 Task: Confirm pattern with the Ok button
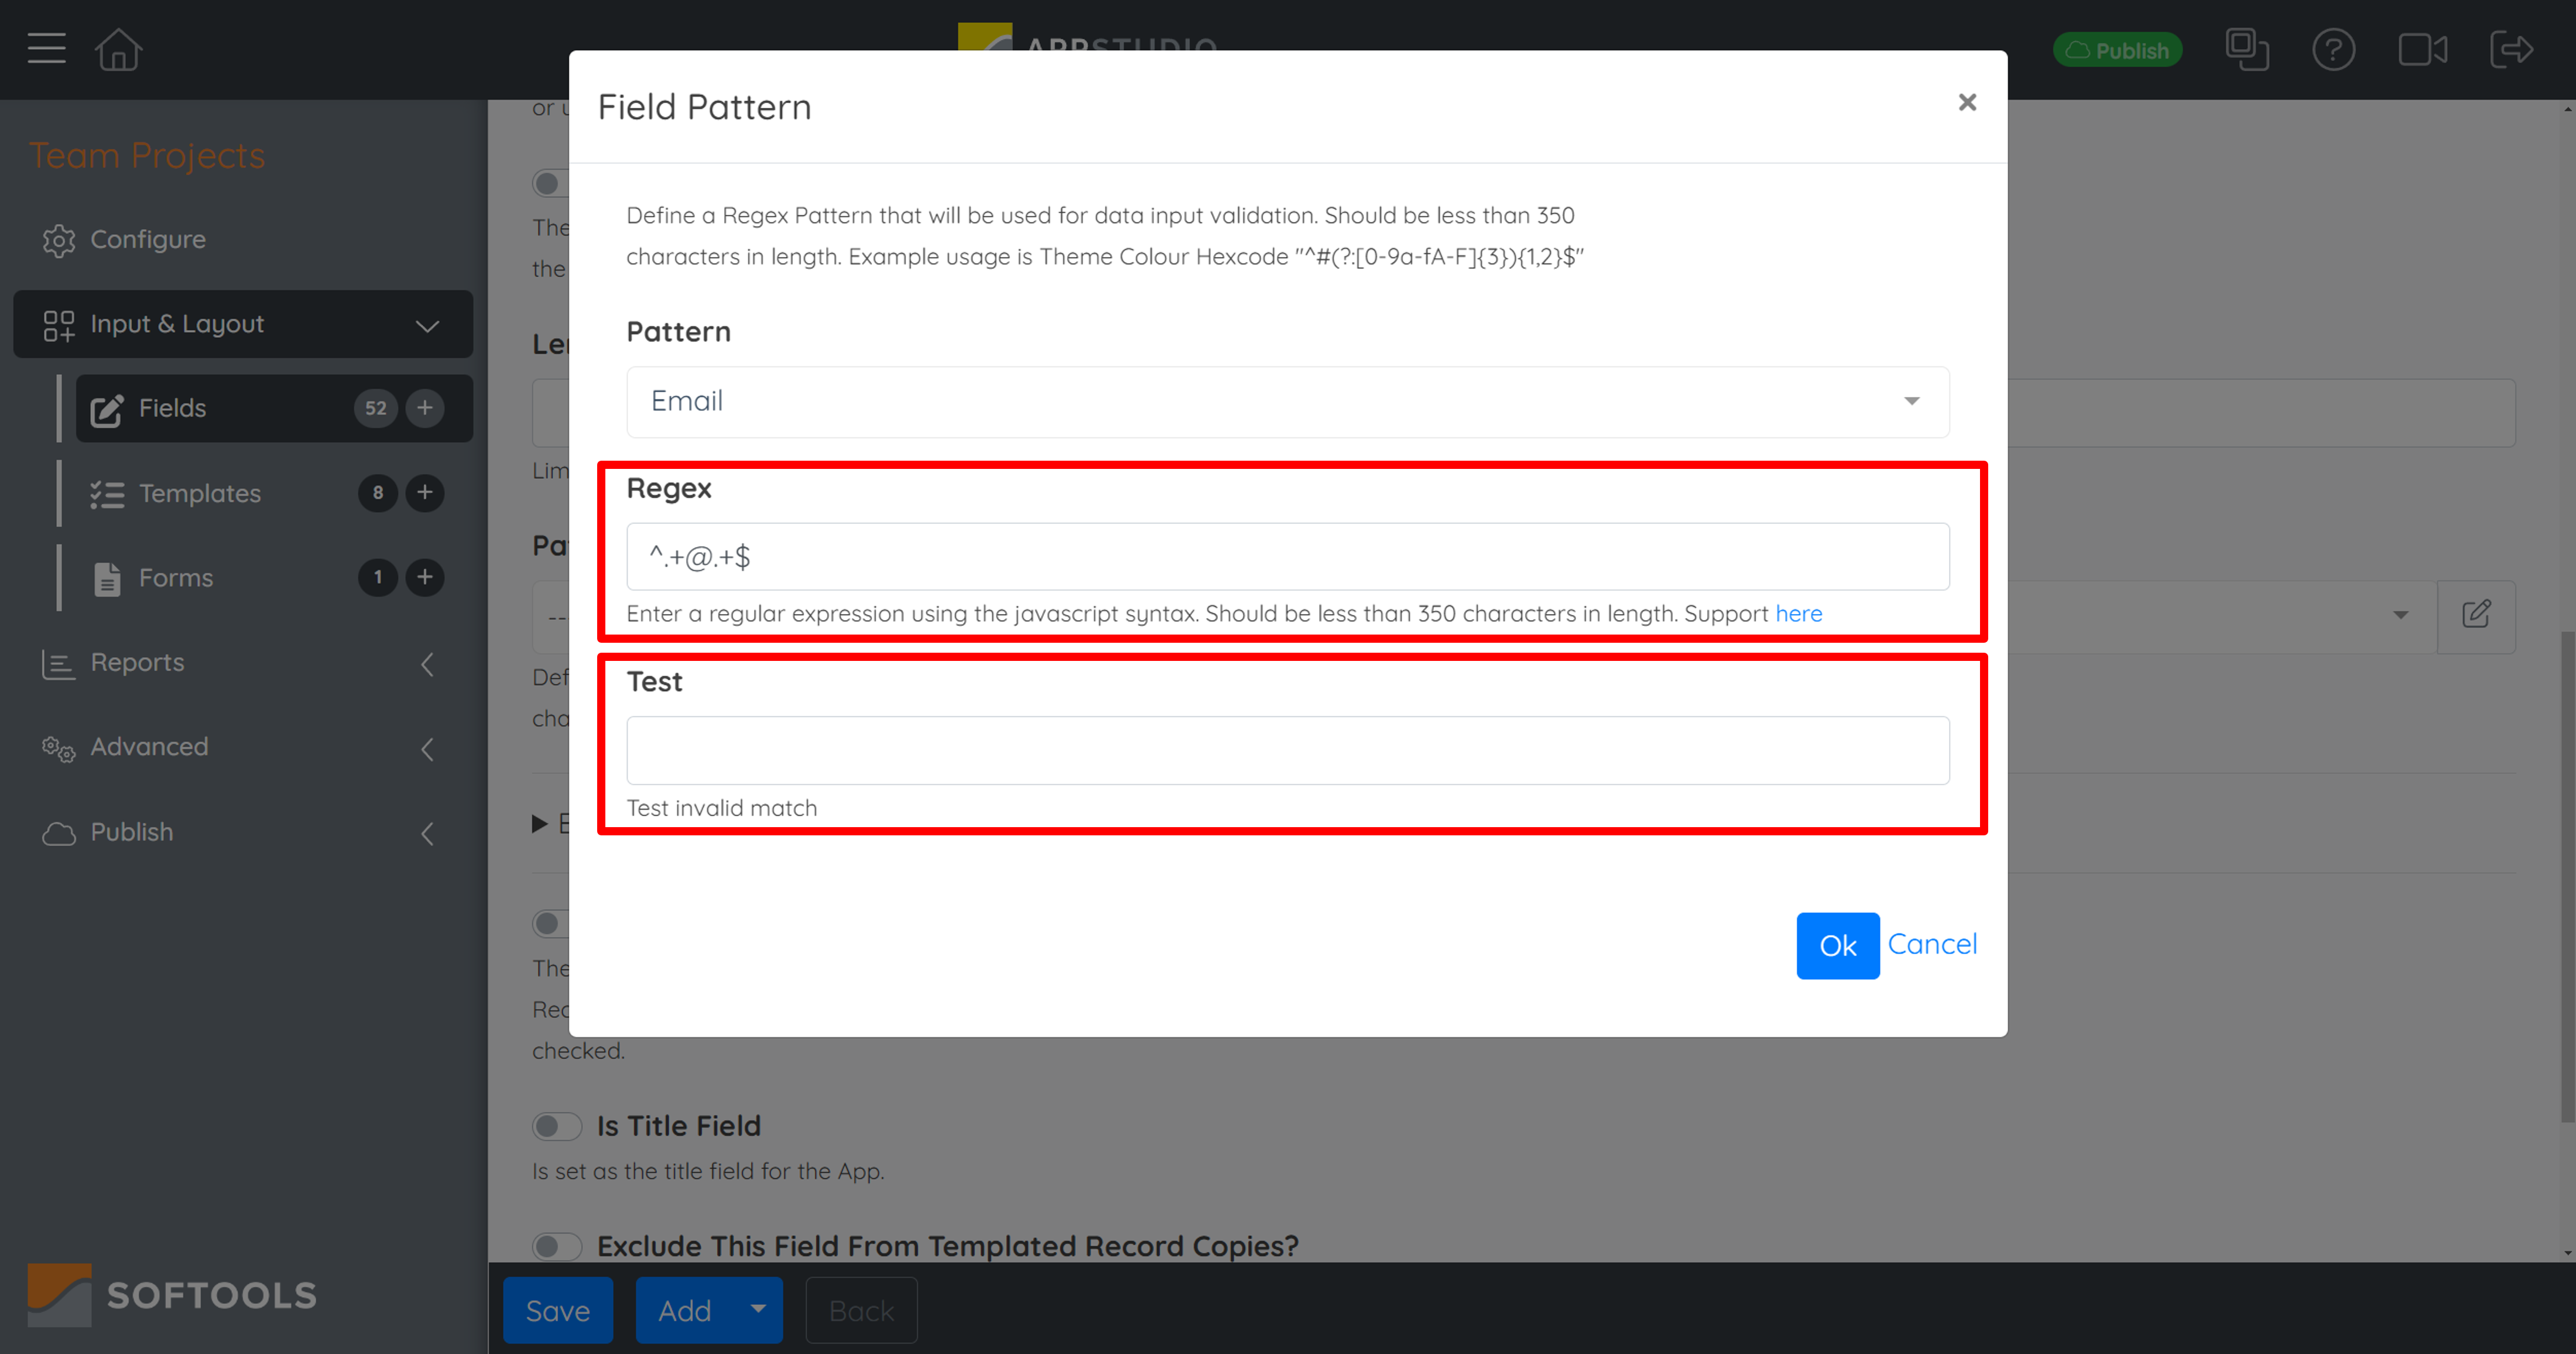tap(1837, 945)
